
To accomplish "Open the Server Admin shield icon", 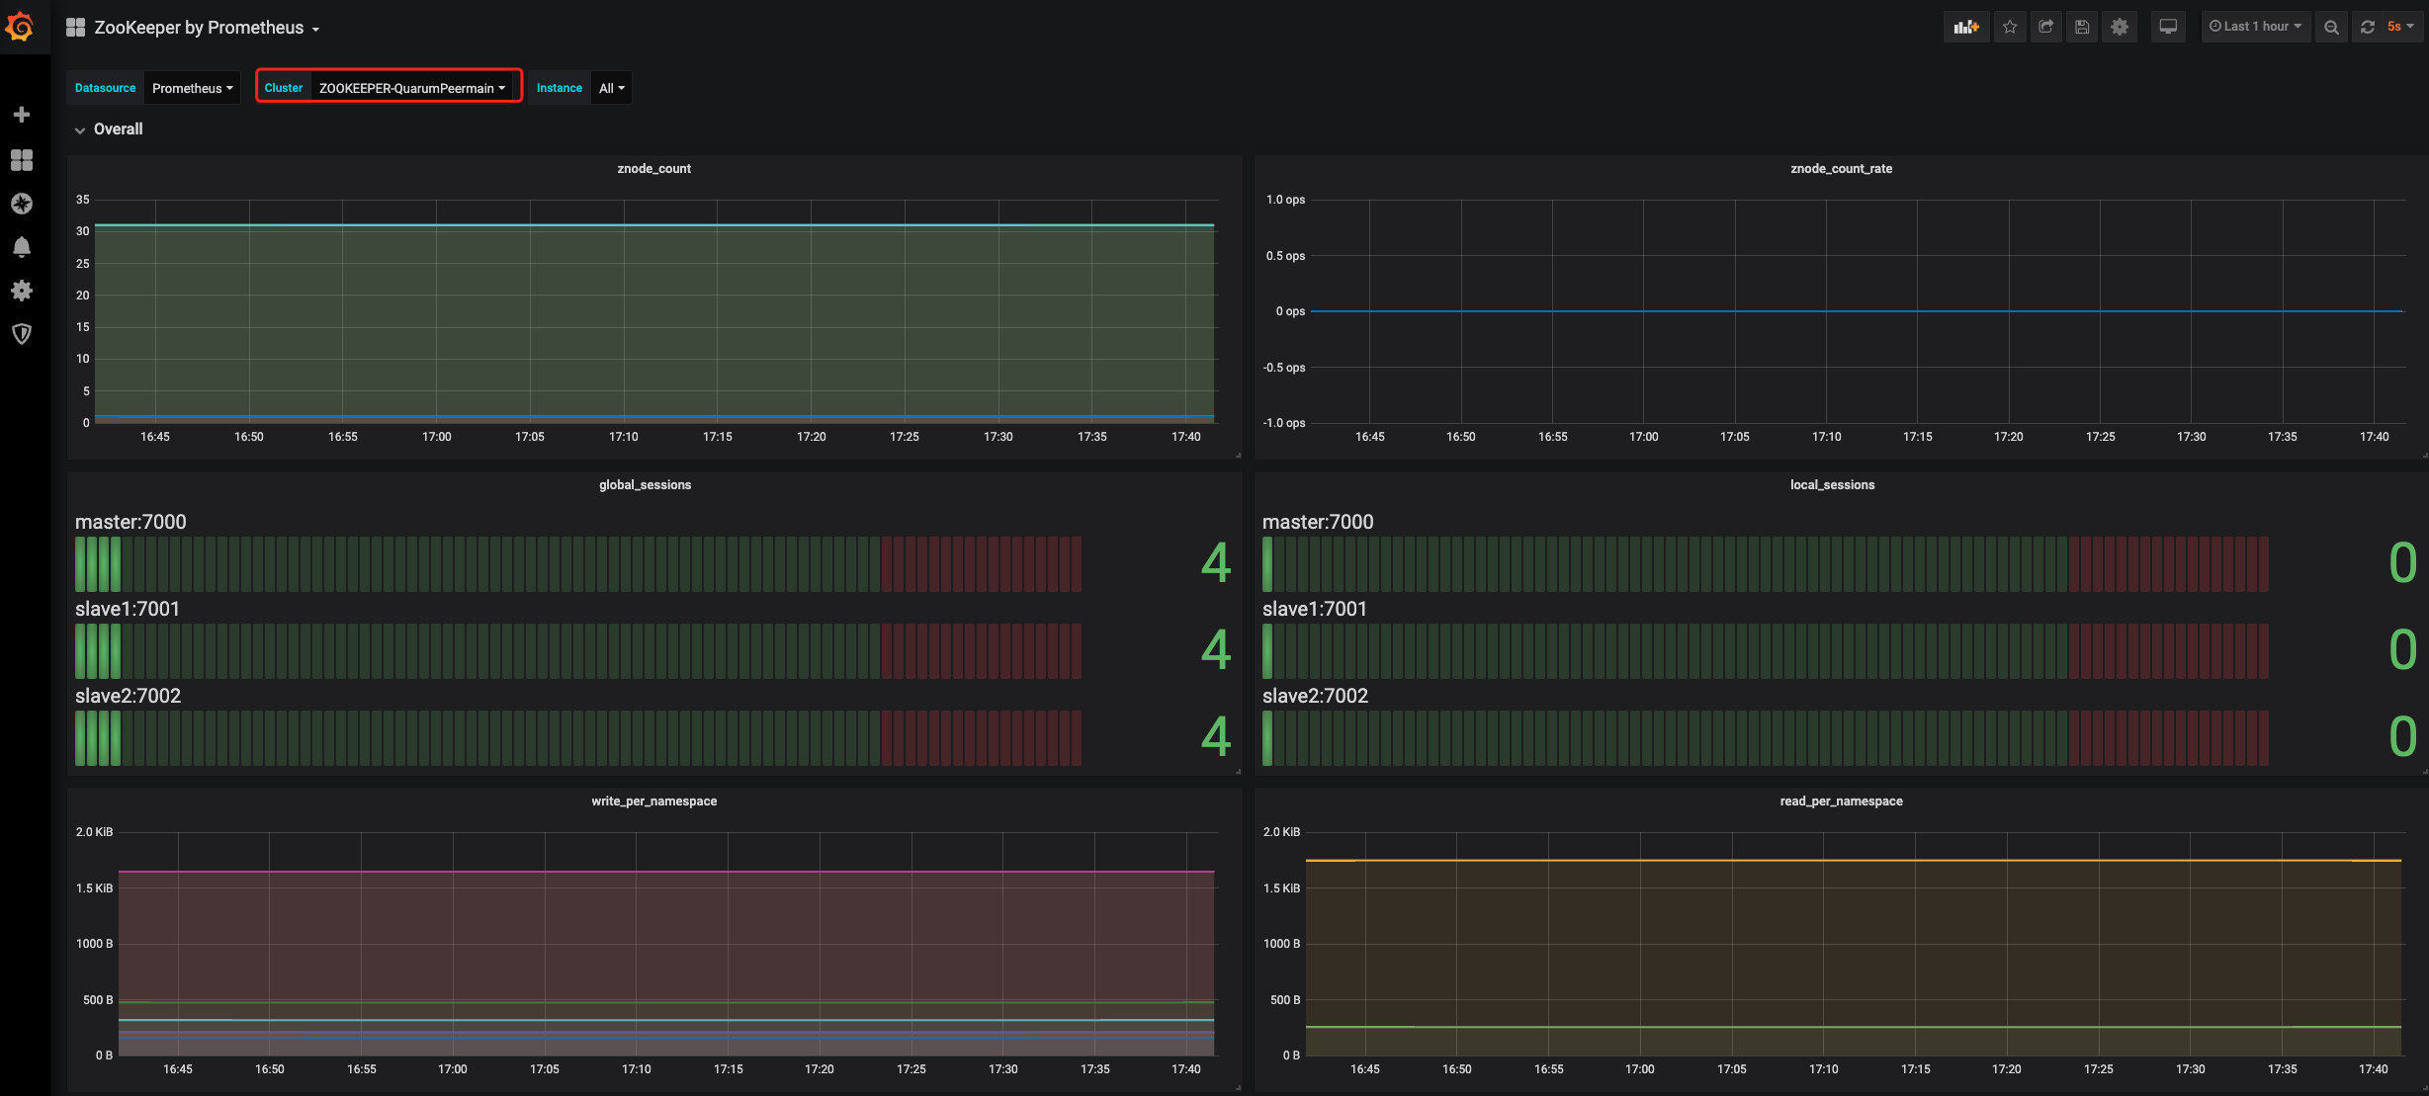I will click(22, 333).
